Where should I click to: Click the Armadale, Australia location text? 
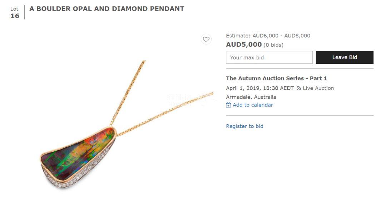(251, 97)
